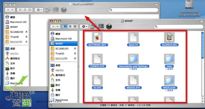
Task: Open Macintosh HD drive on desktop
Action: pyautogui.click(x=189, y=5)
